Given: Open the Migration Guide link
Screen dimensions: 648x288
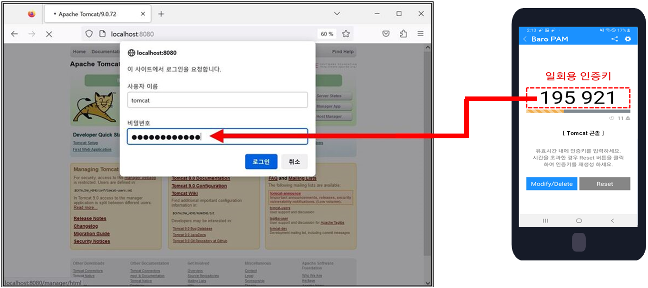Looking at the screenshot, I should (92, 234).
